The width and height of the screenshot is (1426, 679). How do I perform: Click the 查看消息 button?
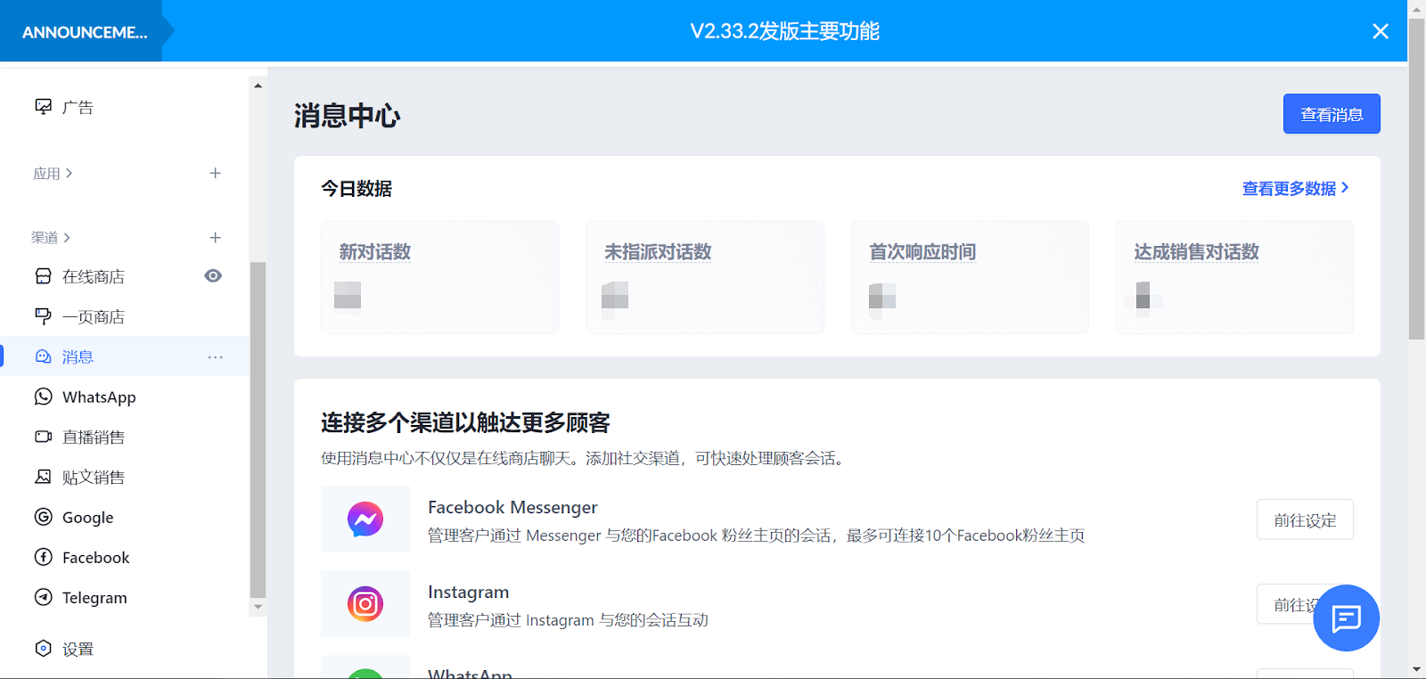pos(1331,114)
